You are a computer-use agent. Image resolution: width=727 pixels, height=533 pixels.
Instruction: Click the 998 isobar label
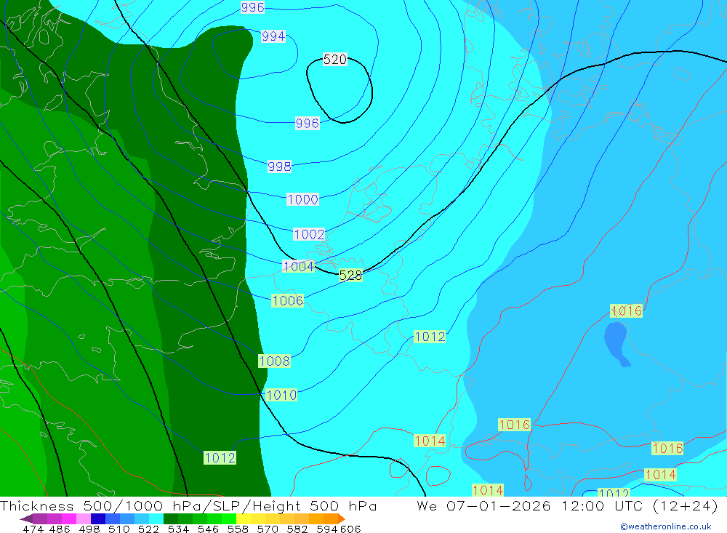tap(279, 166)
